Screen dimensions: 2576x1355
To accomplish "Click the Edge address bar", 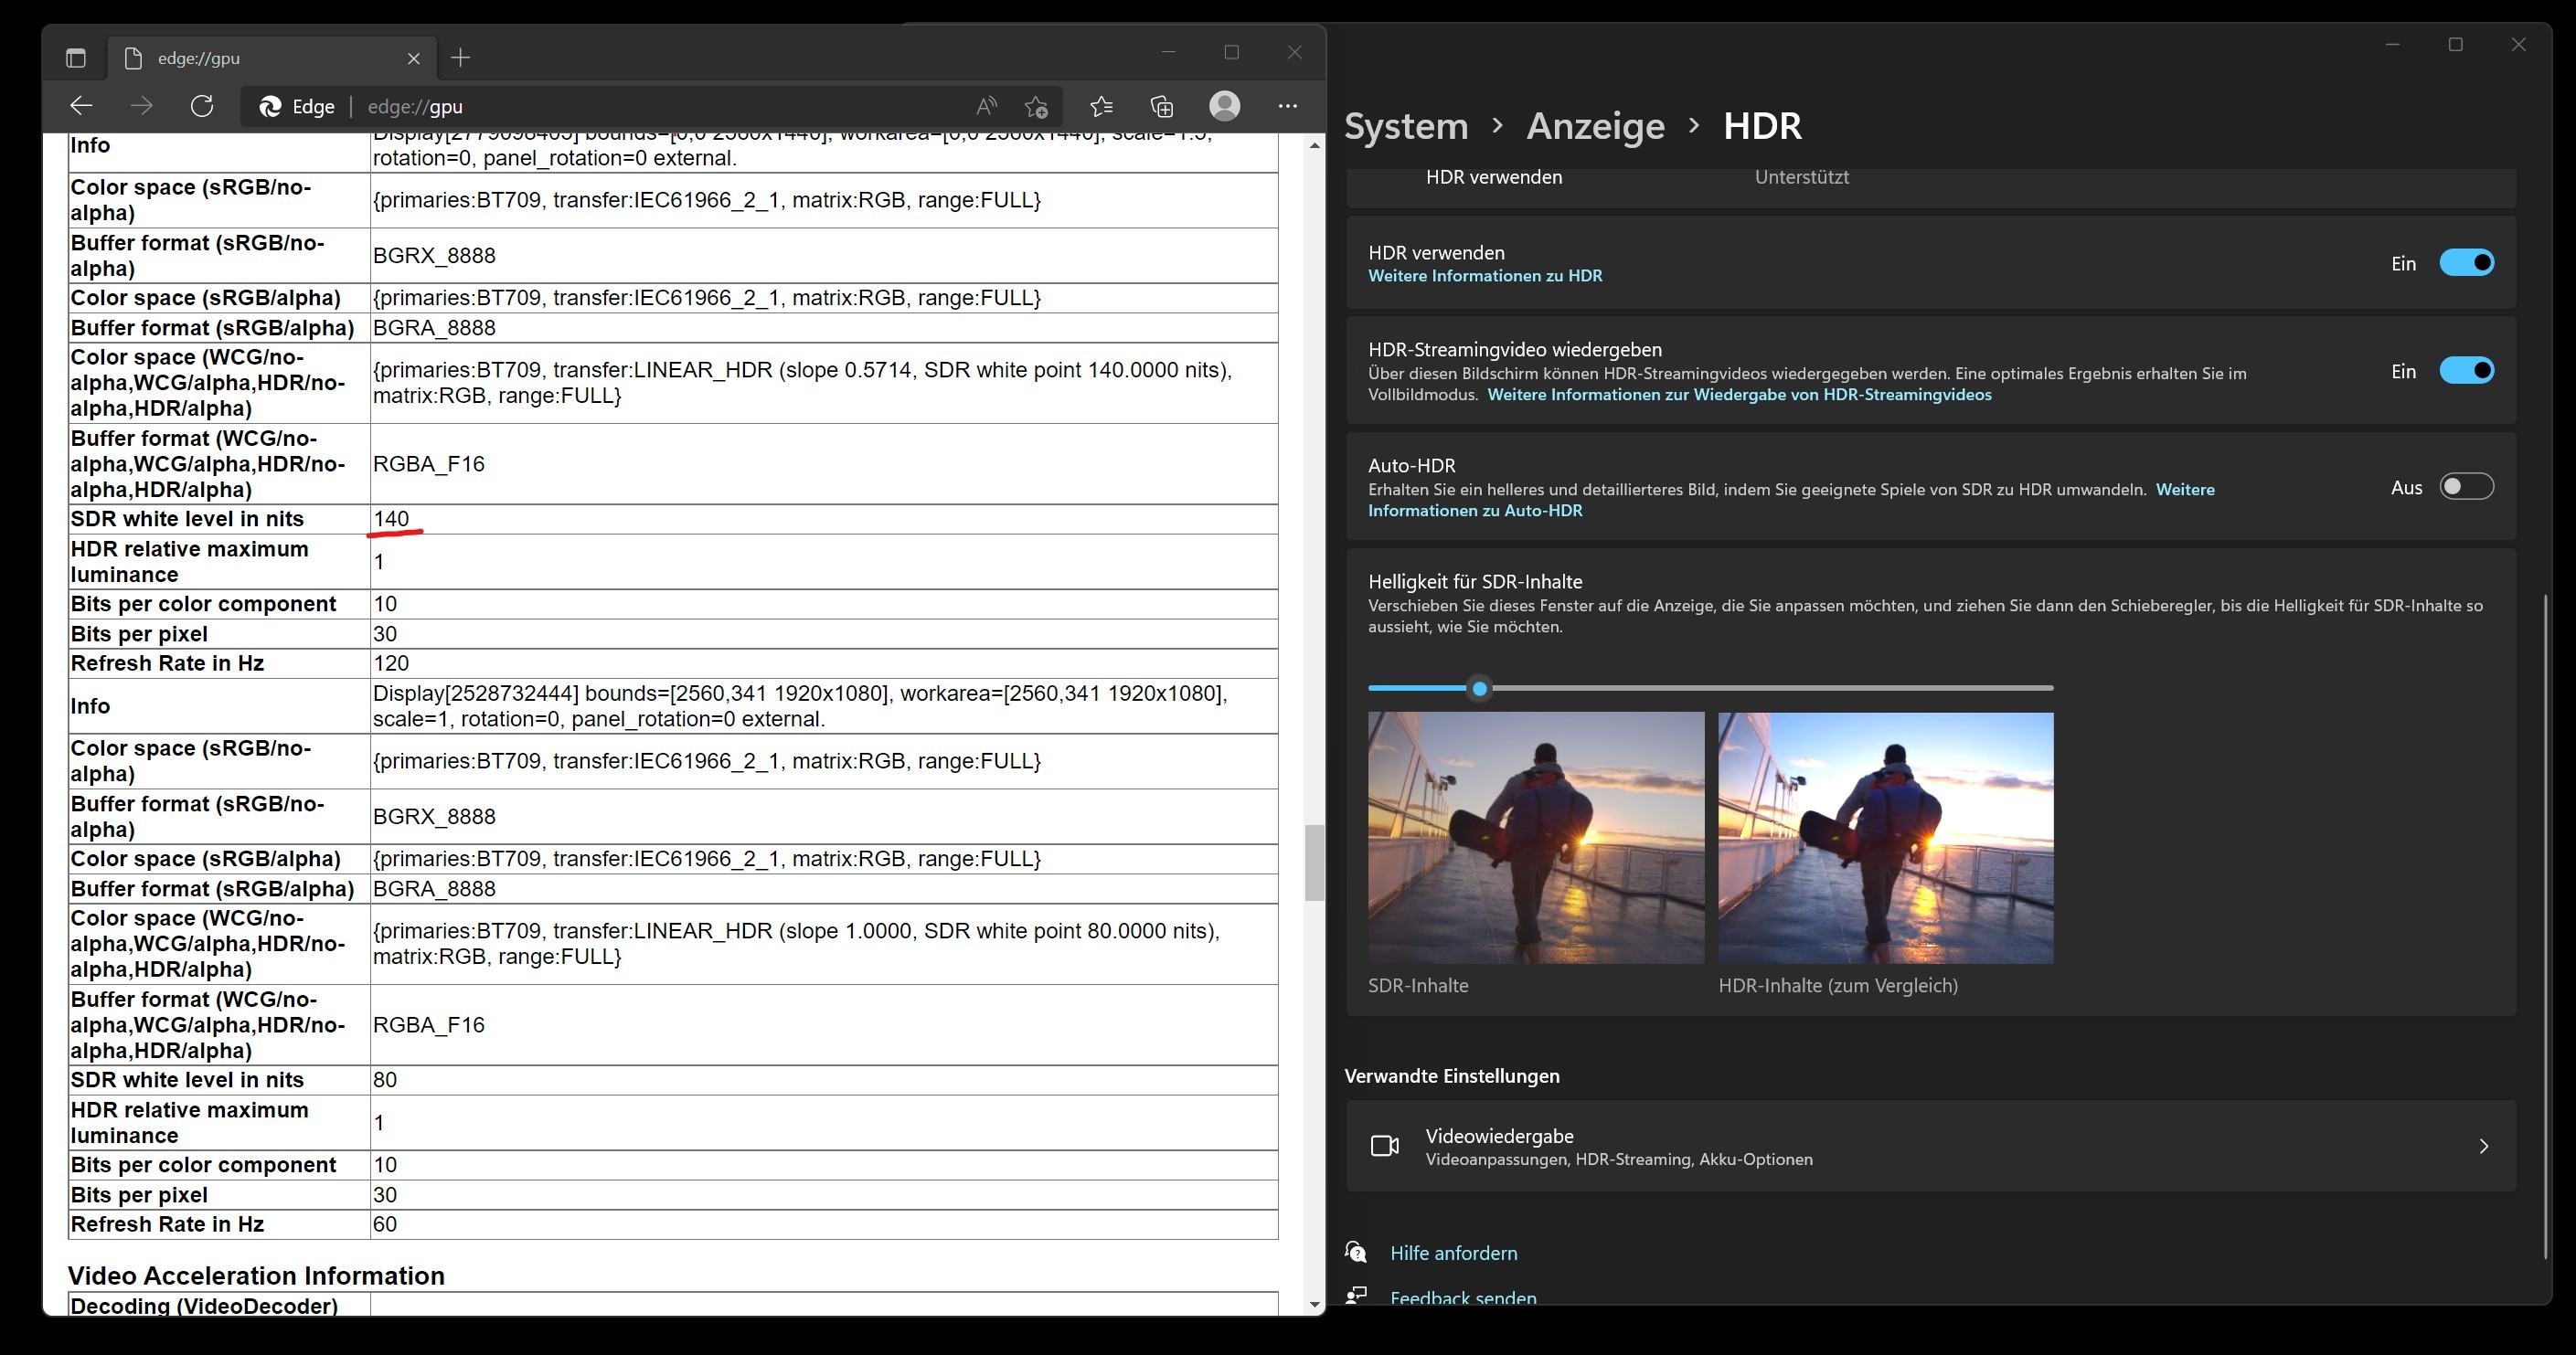I will (x=650, y=106).
